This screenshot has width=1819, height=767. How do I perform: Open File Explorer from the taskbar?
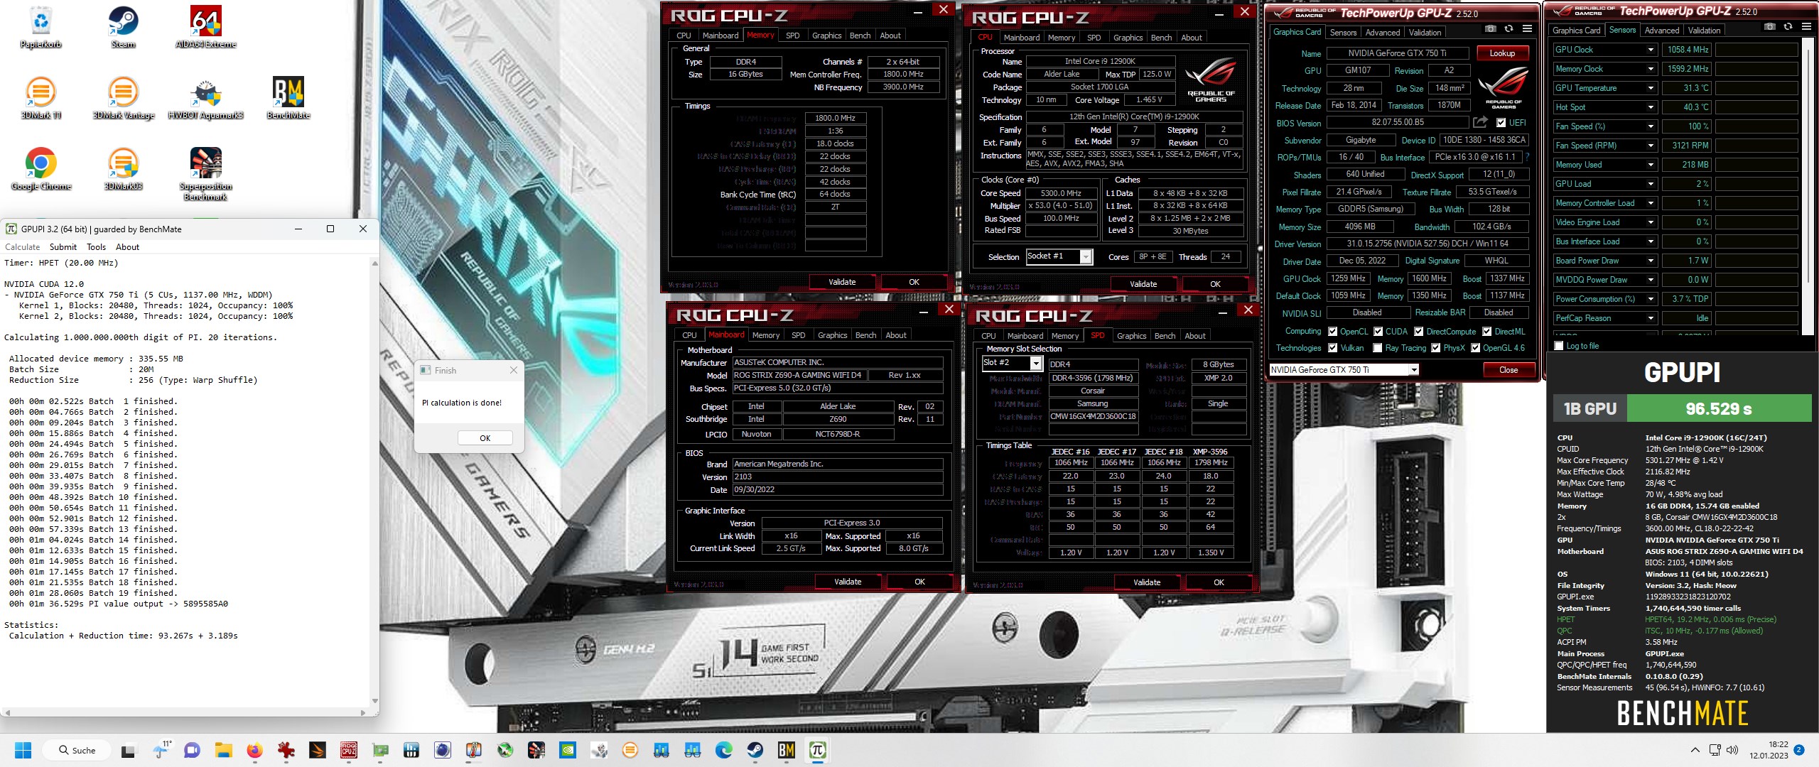click(223, 750)
